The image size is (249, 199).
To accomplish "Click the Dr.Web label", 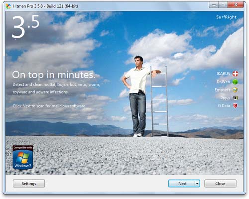I will pos(223,82).
